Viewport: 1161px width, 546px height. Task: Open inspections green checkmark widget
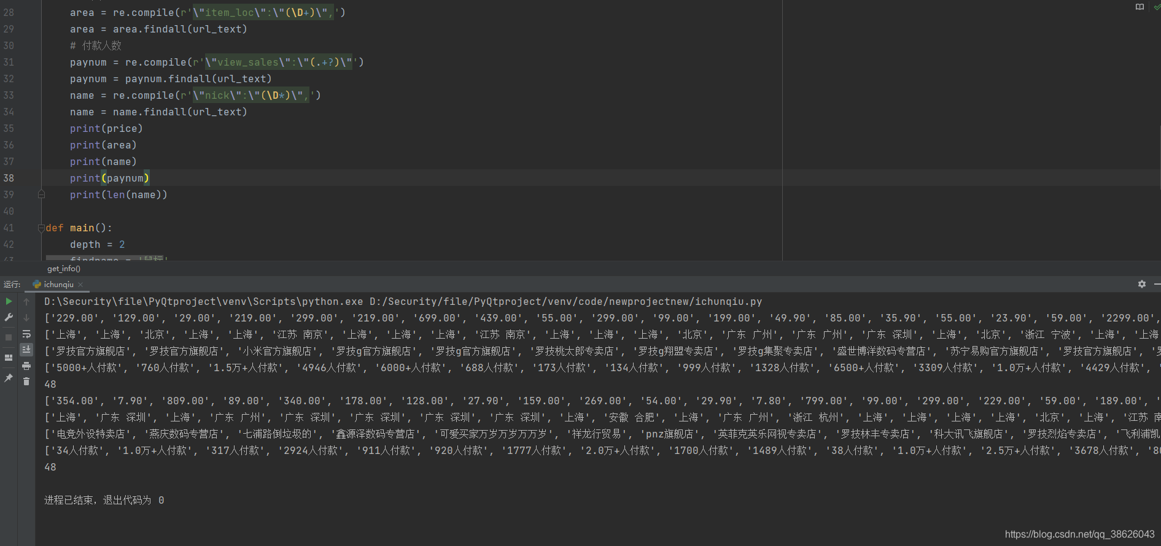coord(1157,7)
